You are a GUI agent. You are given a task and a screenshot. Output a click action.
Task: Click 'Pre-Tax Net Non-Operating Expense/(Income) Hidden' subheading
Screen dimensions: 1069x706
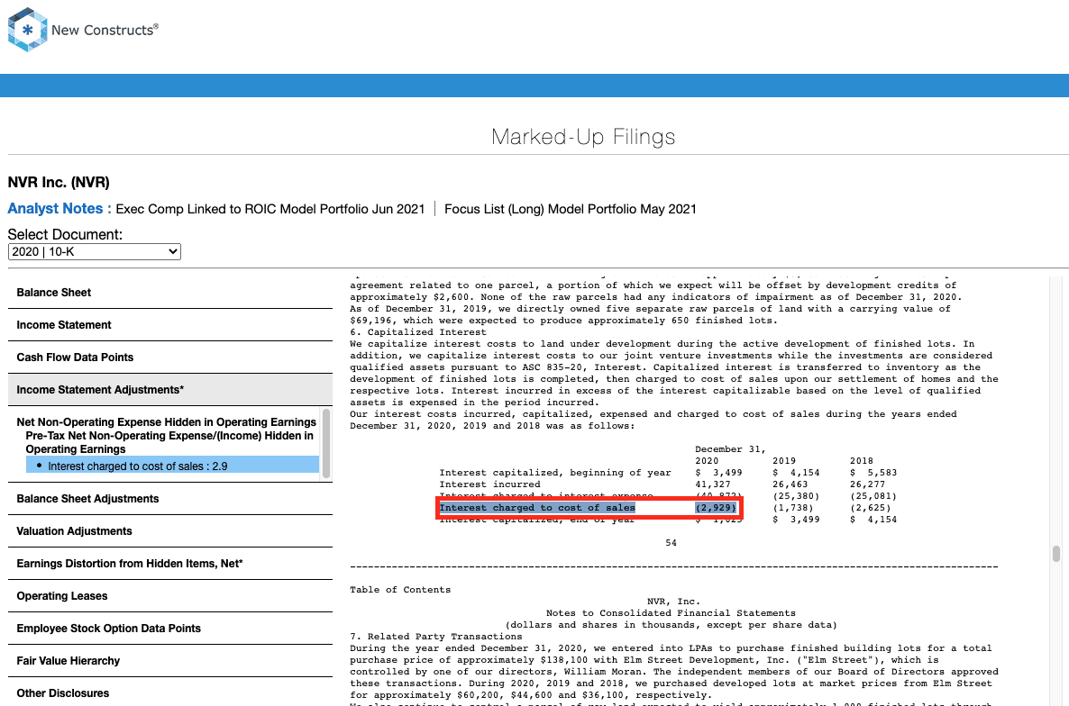[169, 442]
